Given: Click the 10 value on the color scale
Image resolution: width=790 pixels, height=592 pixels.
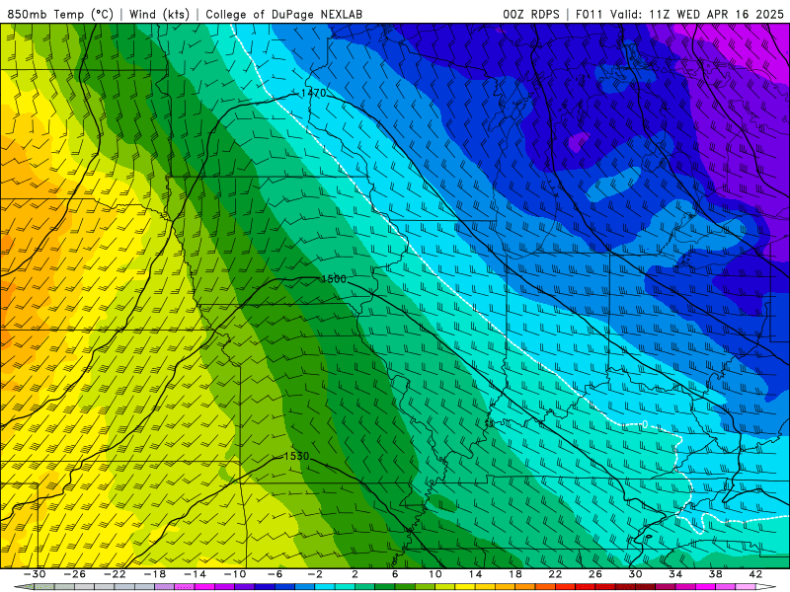Looking at the screenshot, I should [x=435, y=574].
